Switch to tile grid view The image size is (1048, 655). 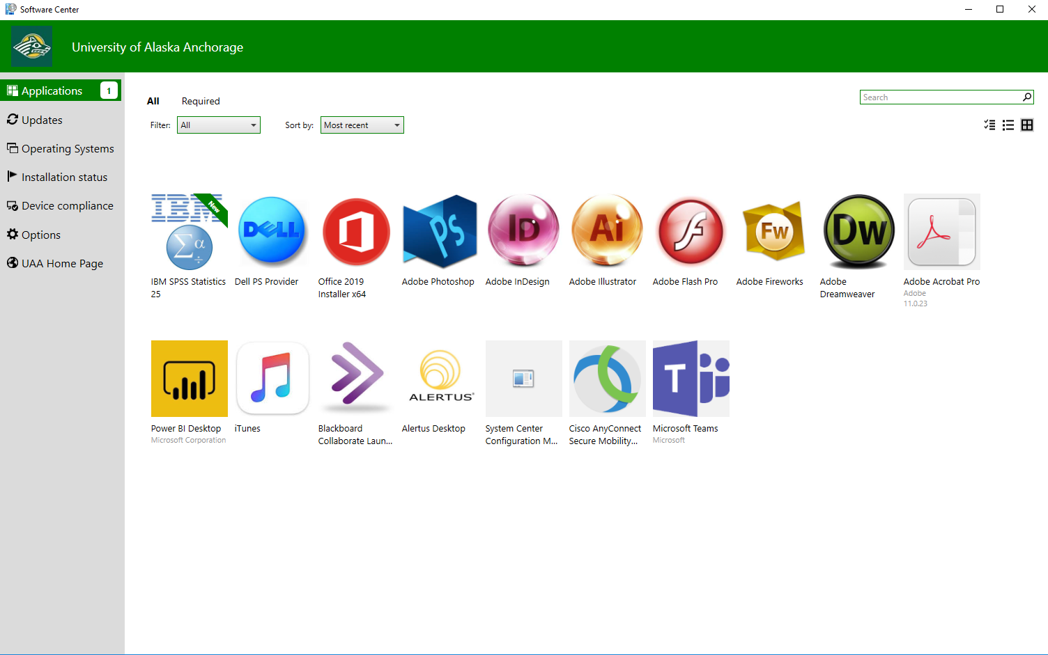tap(1027, 125)
